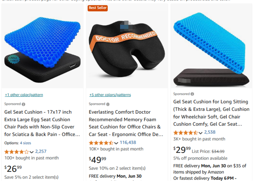Open the Gel Seat Cushion 17x17 inch title
Viewport: 255px width, 181px height.
pos(42,123)
